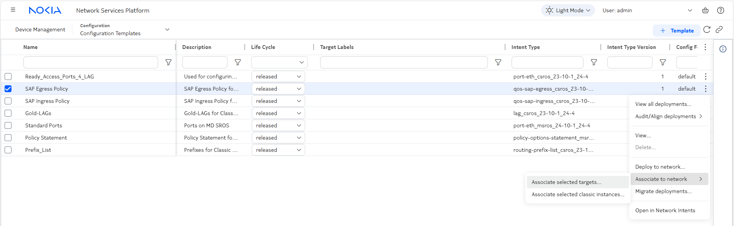
Task: Tick the Prefix_List row checkbox
Action: tap(8, 150)
